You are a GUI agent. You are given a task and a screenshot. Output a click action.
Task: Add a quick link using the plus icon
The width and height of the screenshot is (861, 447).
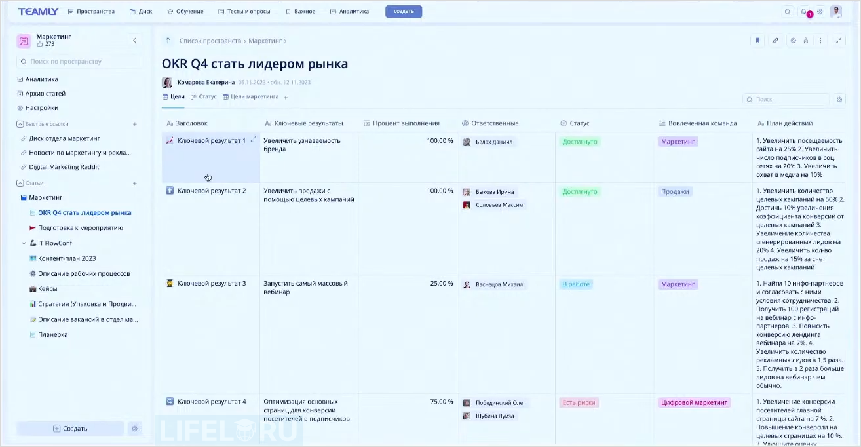(x=134, y=124)
